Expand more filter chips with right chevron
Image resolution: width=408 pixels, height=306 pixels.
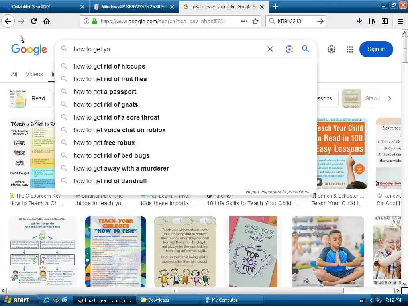[x=390, y=98]
